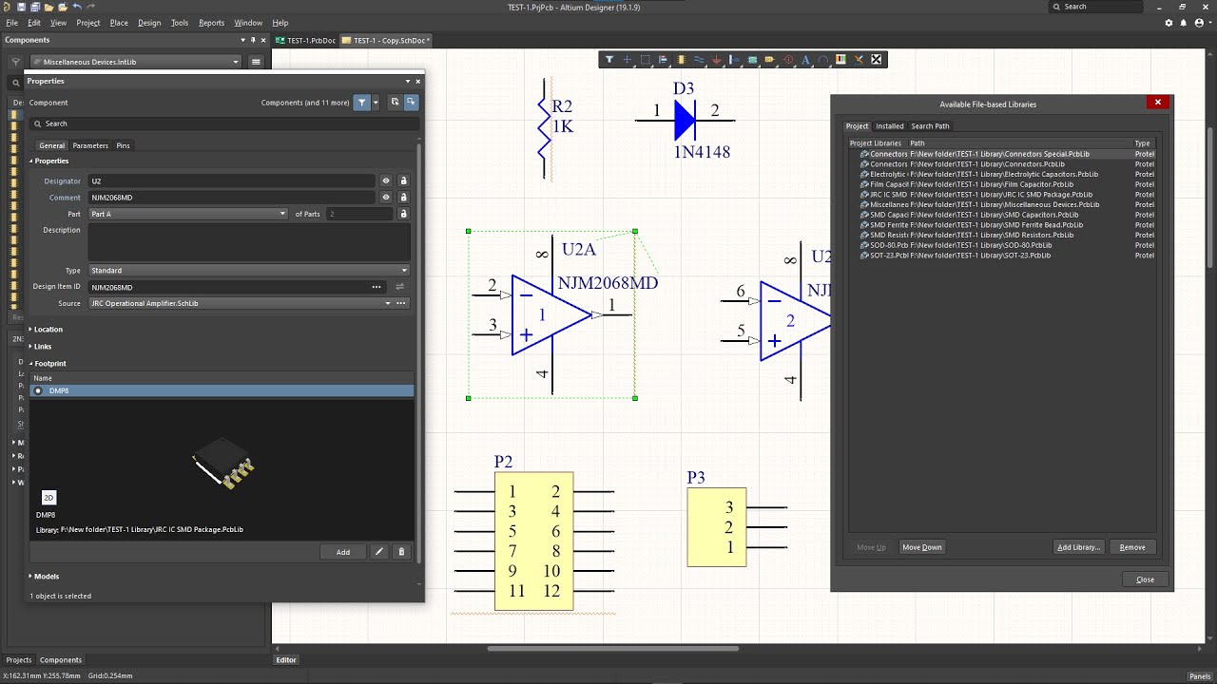The width and height of the screenshot is (1217, 684).
Task: Toggle the Comment lock icon
Action: coord(403,198)
